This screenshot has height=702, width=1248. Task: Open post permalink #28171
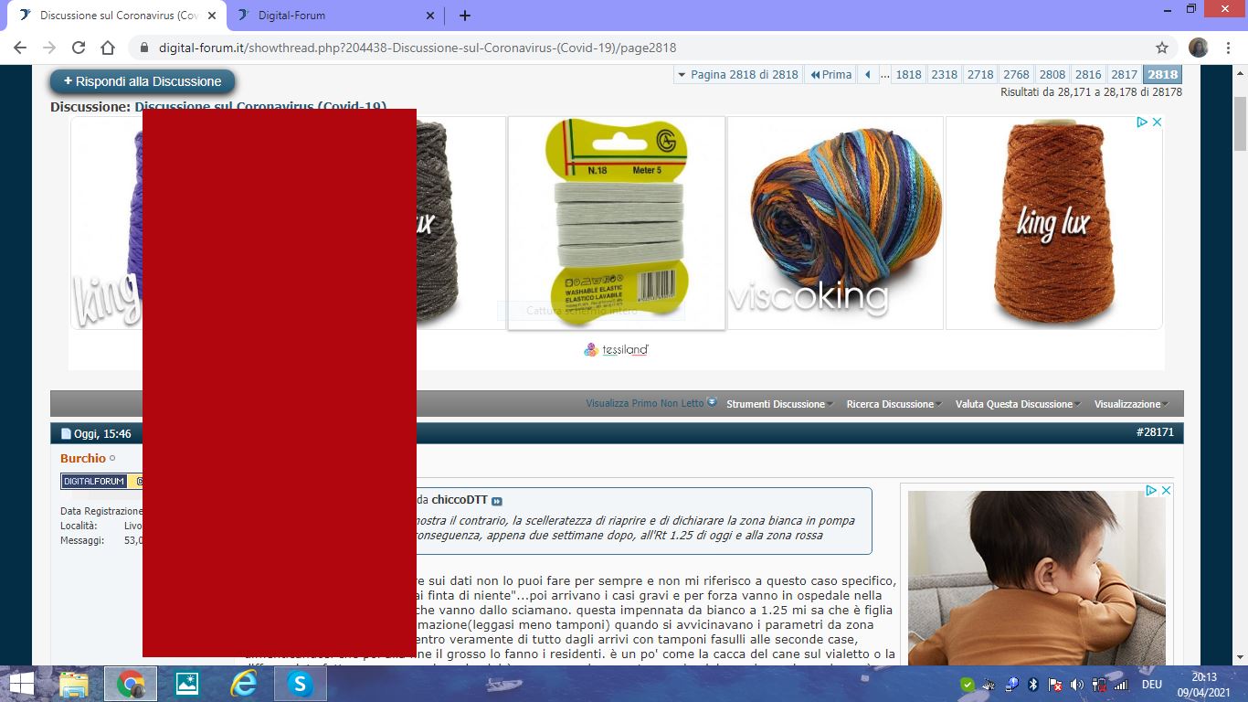point(1155,432)
